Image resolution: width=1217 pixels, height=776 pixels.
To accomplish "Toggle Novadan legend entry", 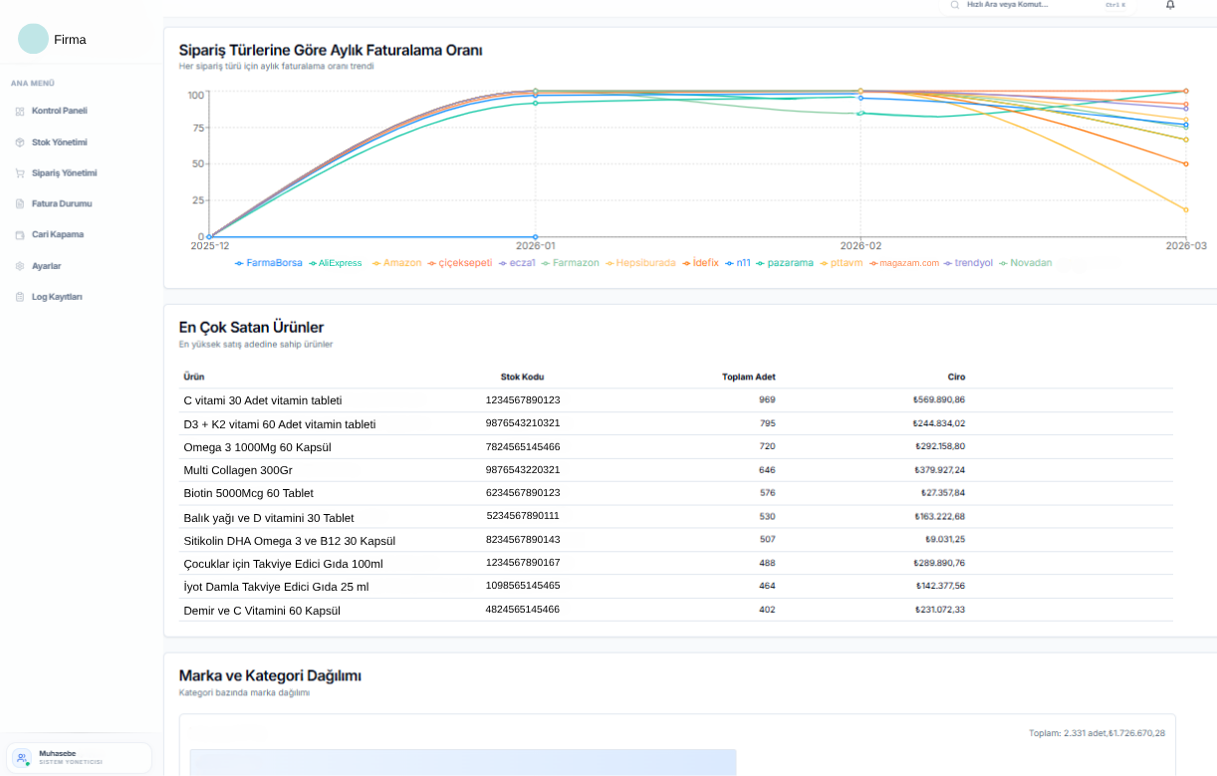I will pyautogui.click(x=1025, y=263).
